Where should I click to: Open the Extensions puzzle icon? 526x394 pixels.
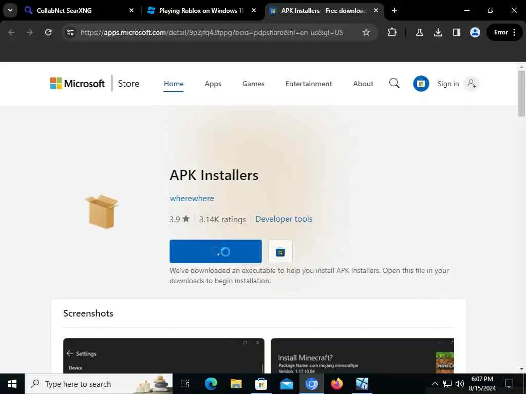click(x=392, y=32)
